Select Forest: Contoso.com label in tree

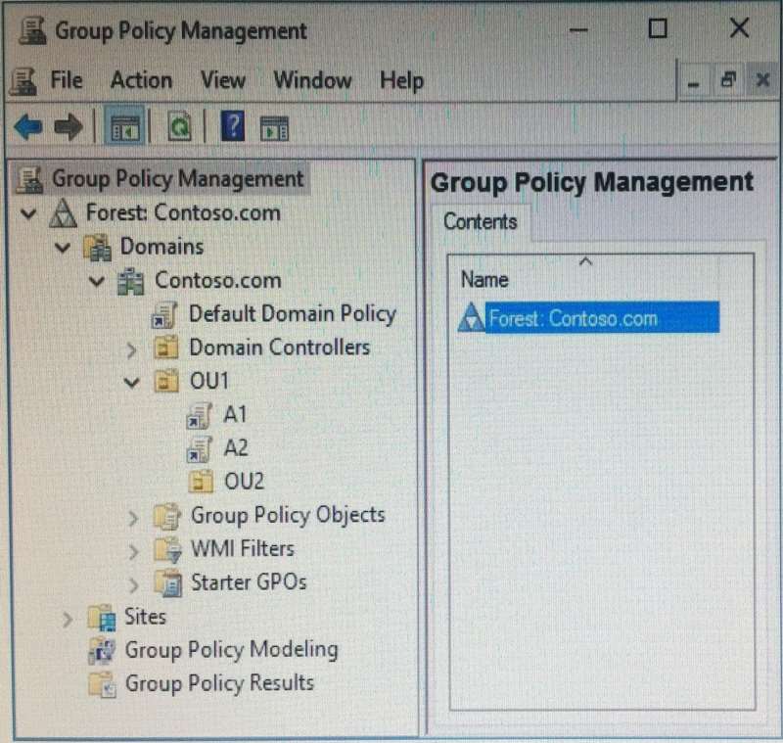tap(183, 213)
